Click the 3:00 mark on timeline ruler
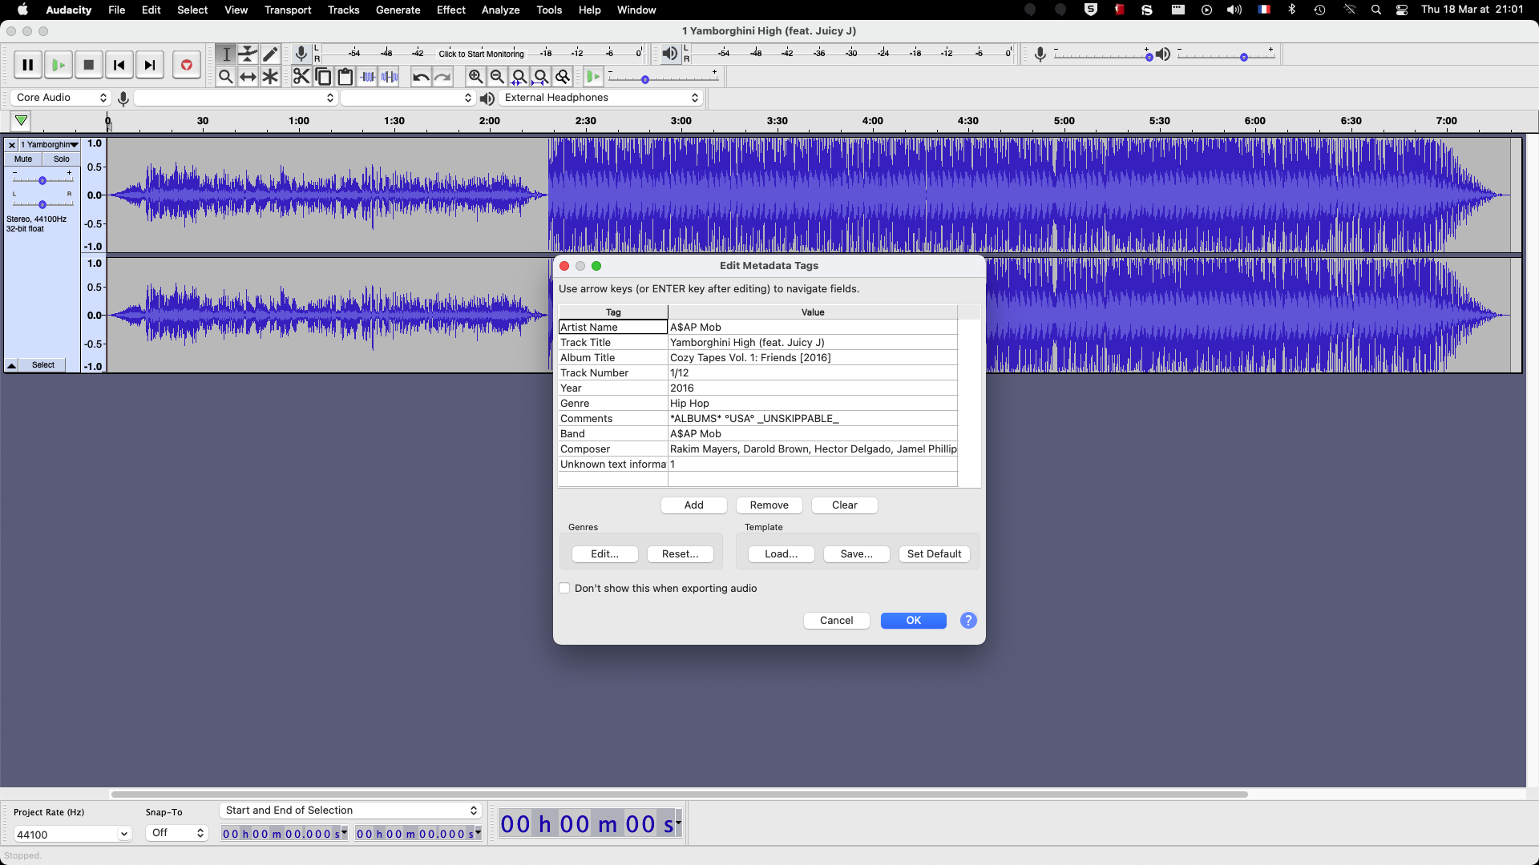The height and width of the screenshot is (865, 1539). click(681, 122)
